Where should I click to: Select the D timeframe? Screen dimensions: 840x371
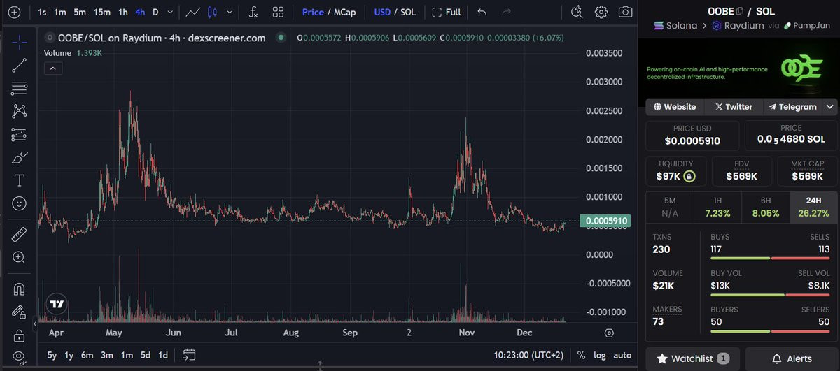155,12
